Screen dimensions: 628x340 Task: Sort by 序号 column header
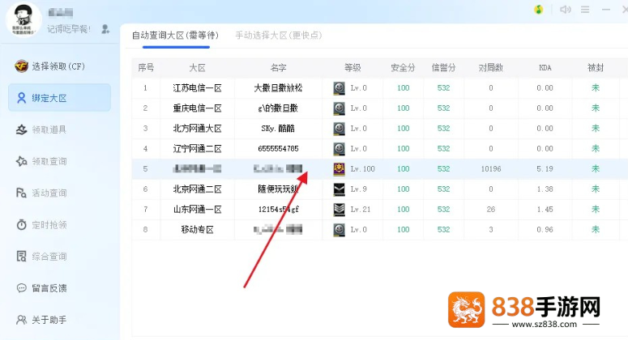[x=146, y=68]
